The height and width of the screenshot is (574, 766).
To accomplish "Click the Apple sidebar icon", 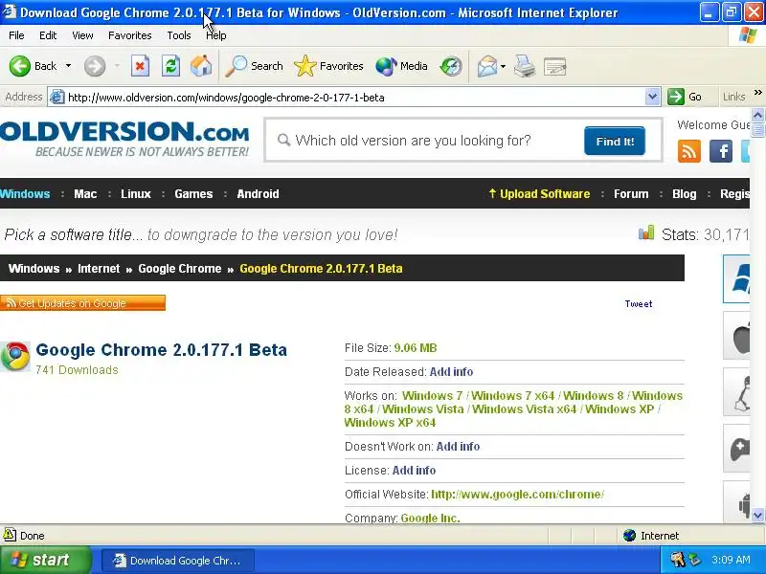I will point(737,336).
